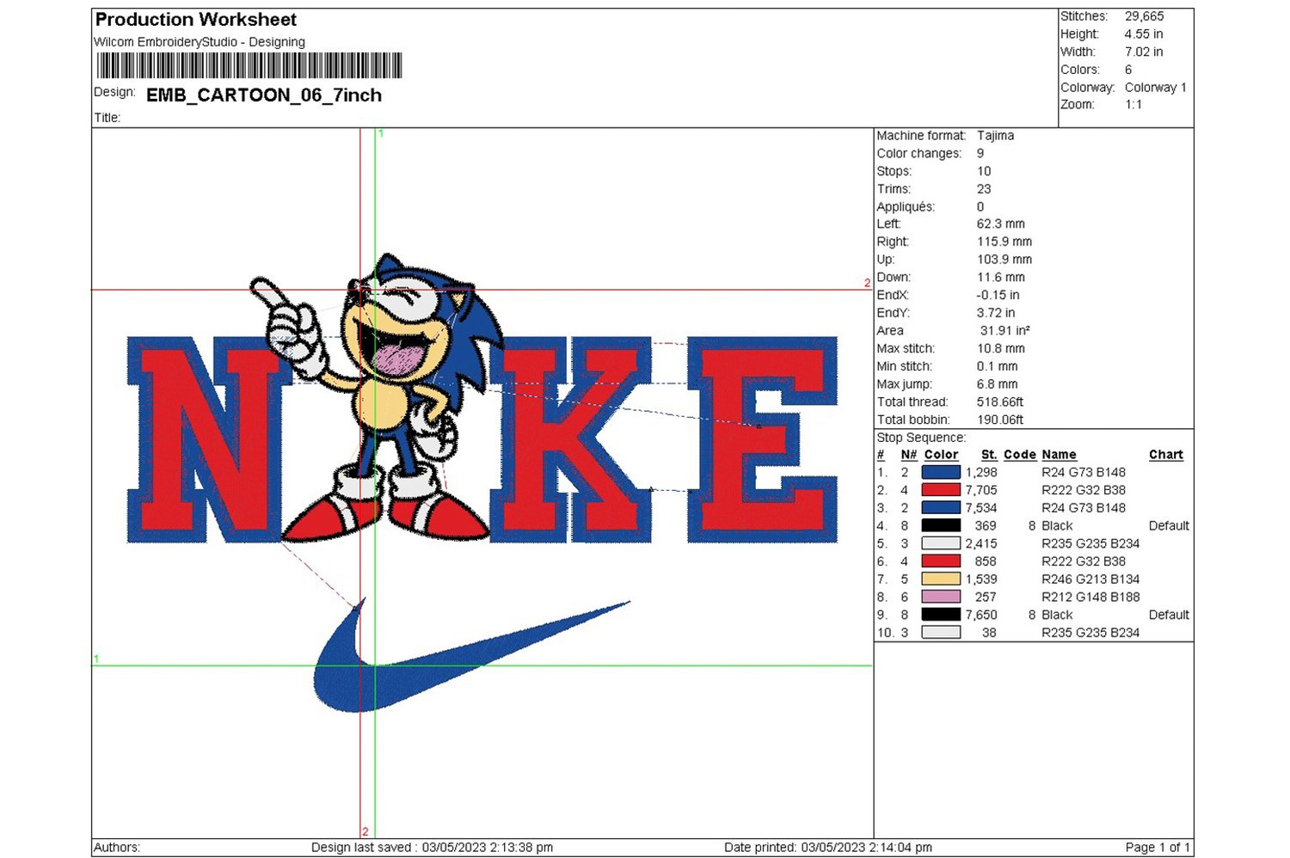Click "R235 G235 B234" in stop 5
This screenshot has height=858, width=1290.
click(1090, 543)
